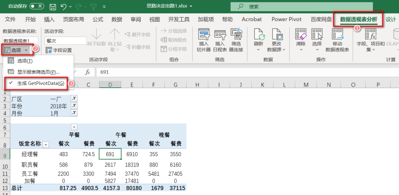
Task: Click the 午餐 column header cell
Action: coord(121,135)
